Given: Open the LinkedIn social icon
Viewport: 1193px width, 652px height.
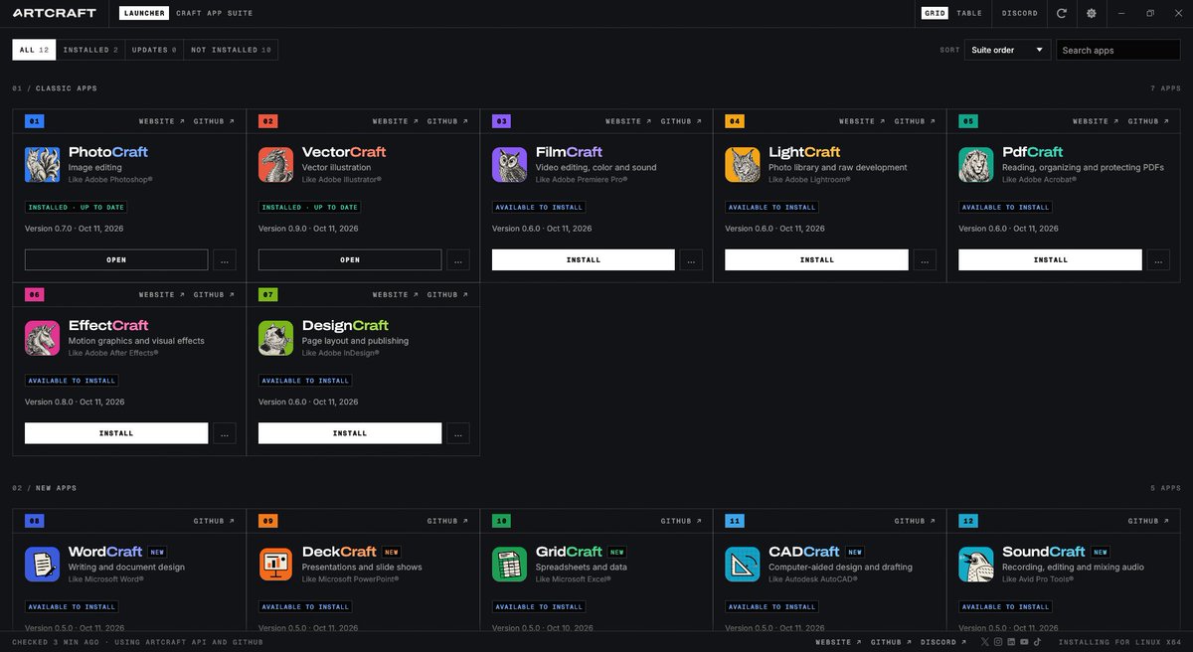Looking at the screenshot, I should [1011, 642].
